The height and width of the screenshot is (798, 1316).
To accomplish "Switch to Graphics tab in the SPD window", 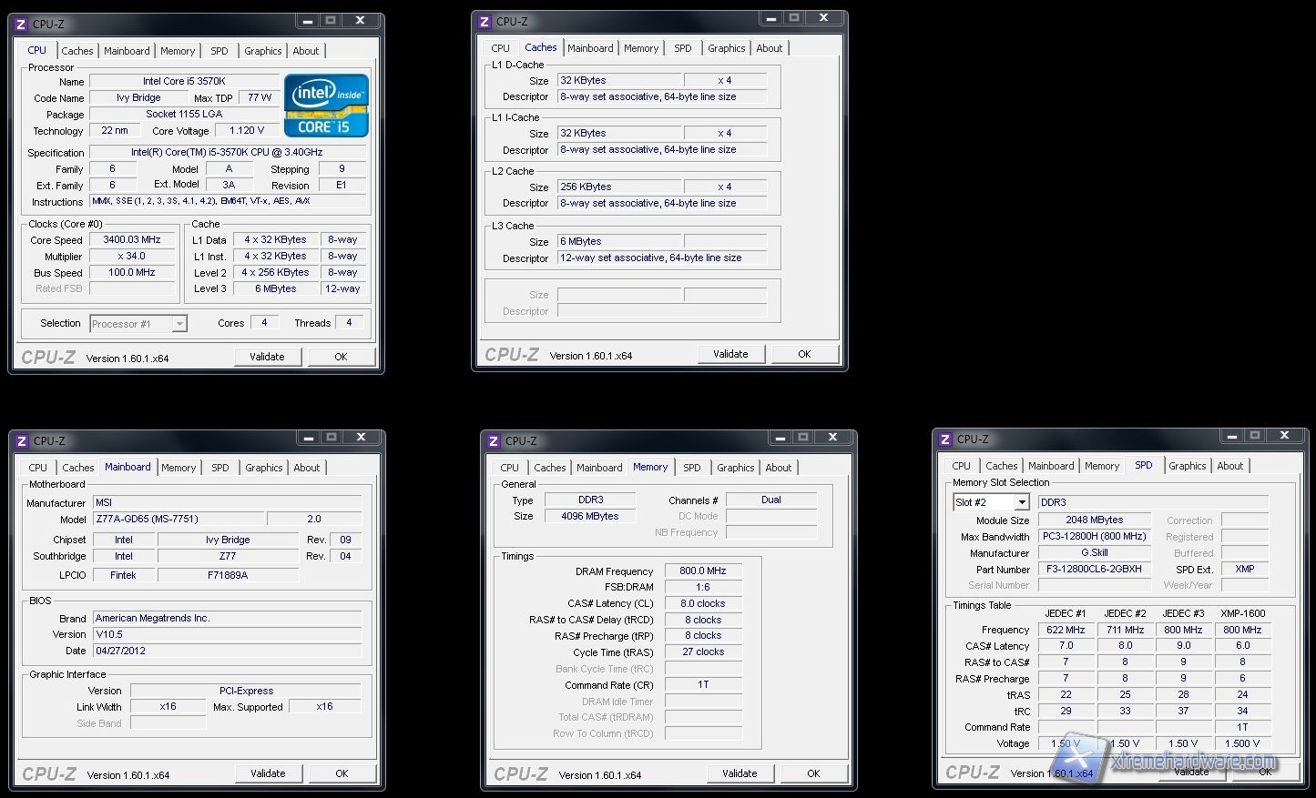I will (x=1187, y=466).
